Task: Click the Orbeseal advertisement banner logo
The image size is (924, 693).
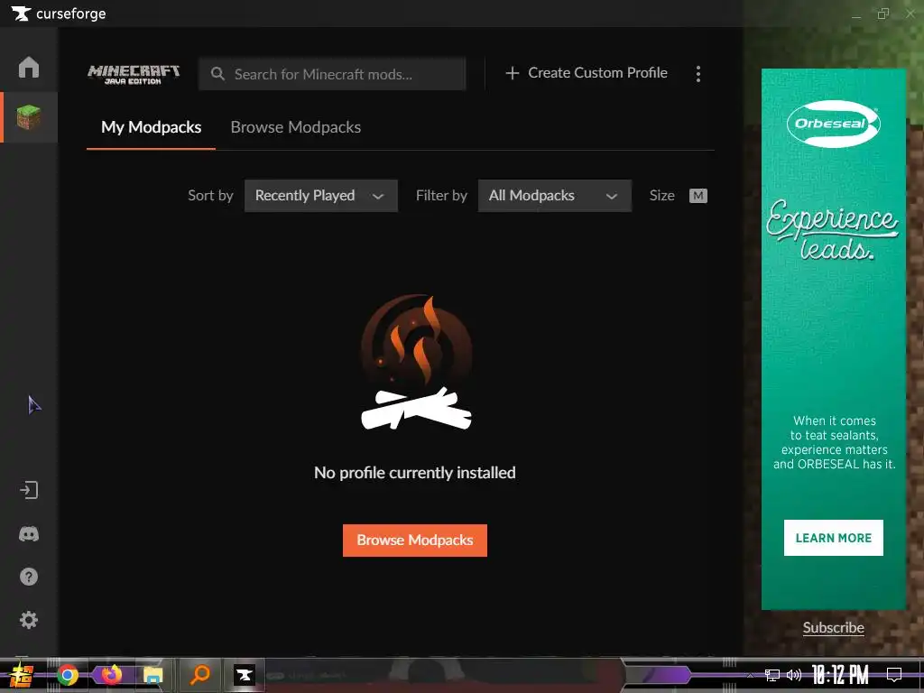Action: [833, 124]
